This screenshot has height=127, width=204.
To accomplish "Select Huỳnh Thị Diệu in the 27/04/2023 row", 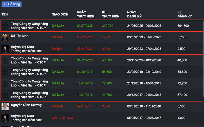I will click(x=22, y=47).
